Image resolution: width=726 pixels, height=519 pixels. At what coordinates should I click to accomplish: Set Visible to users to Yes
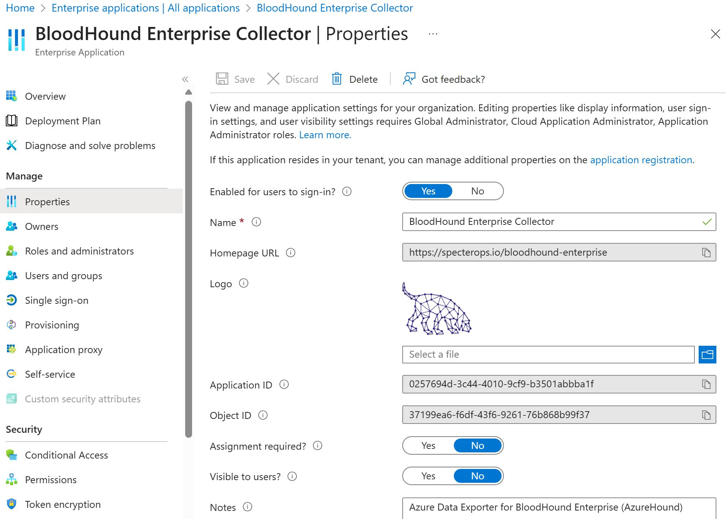point(428,476)
